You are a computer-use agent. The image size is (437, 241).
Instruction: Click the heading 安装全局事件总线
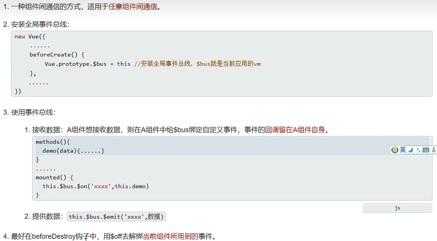(x=40, y=24)
